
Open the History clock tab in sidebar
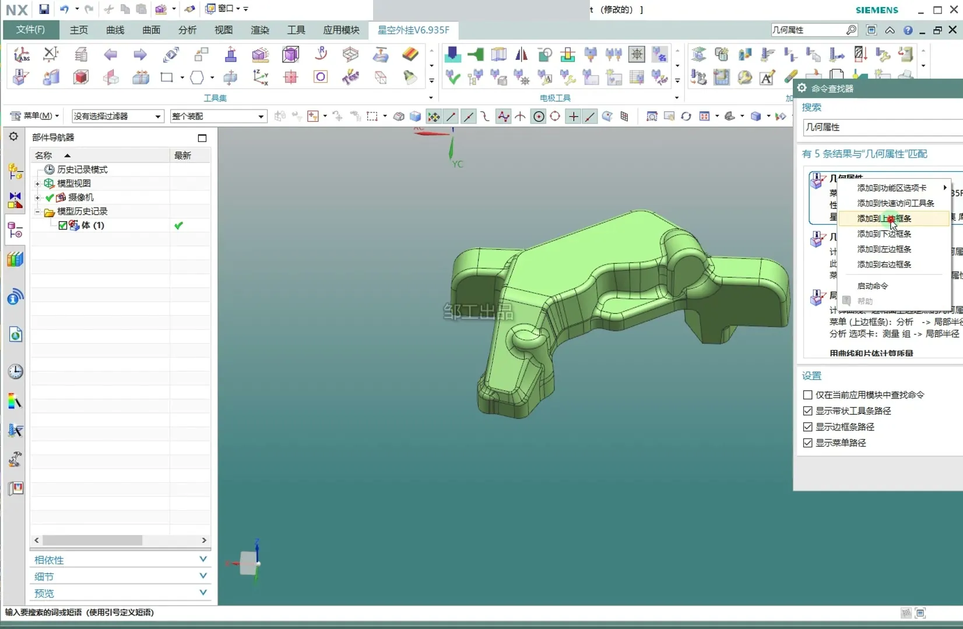click(x=15, y=372)
